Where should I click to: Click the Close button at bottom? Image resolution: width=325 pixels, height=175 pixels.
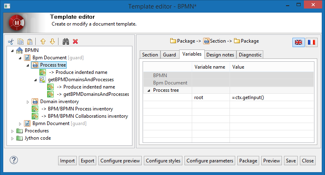(308, 161)
